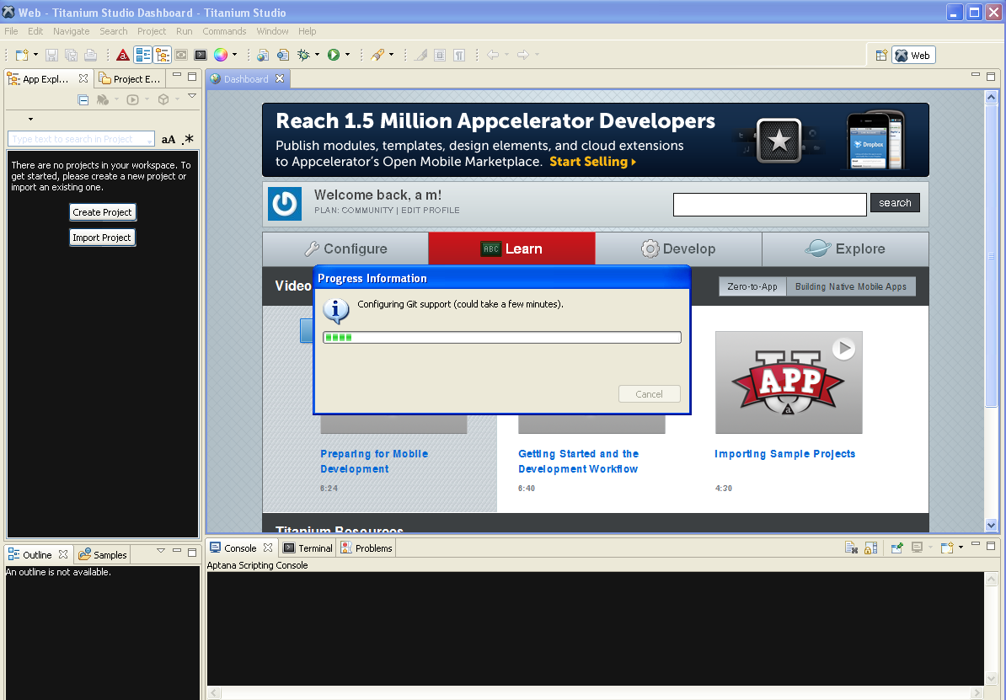This screenshot has height=700, width=1006.
Task: Click the blue power logo icon
Action: point(284,204)
